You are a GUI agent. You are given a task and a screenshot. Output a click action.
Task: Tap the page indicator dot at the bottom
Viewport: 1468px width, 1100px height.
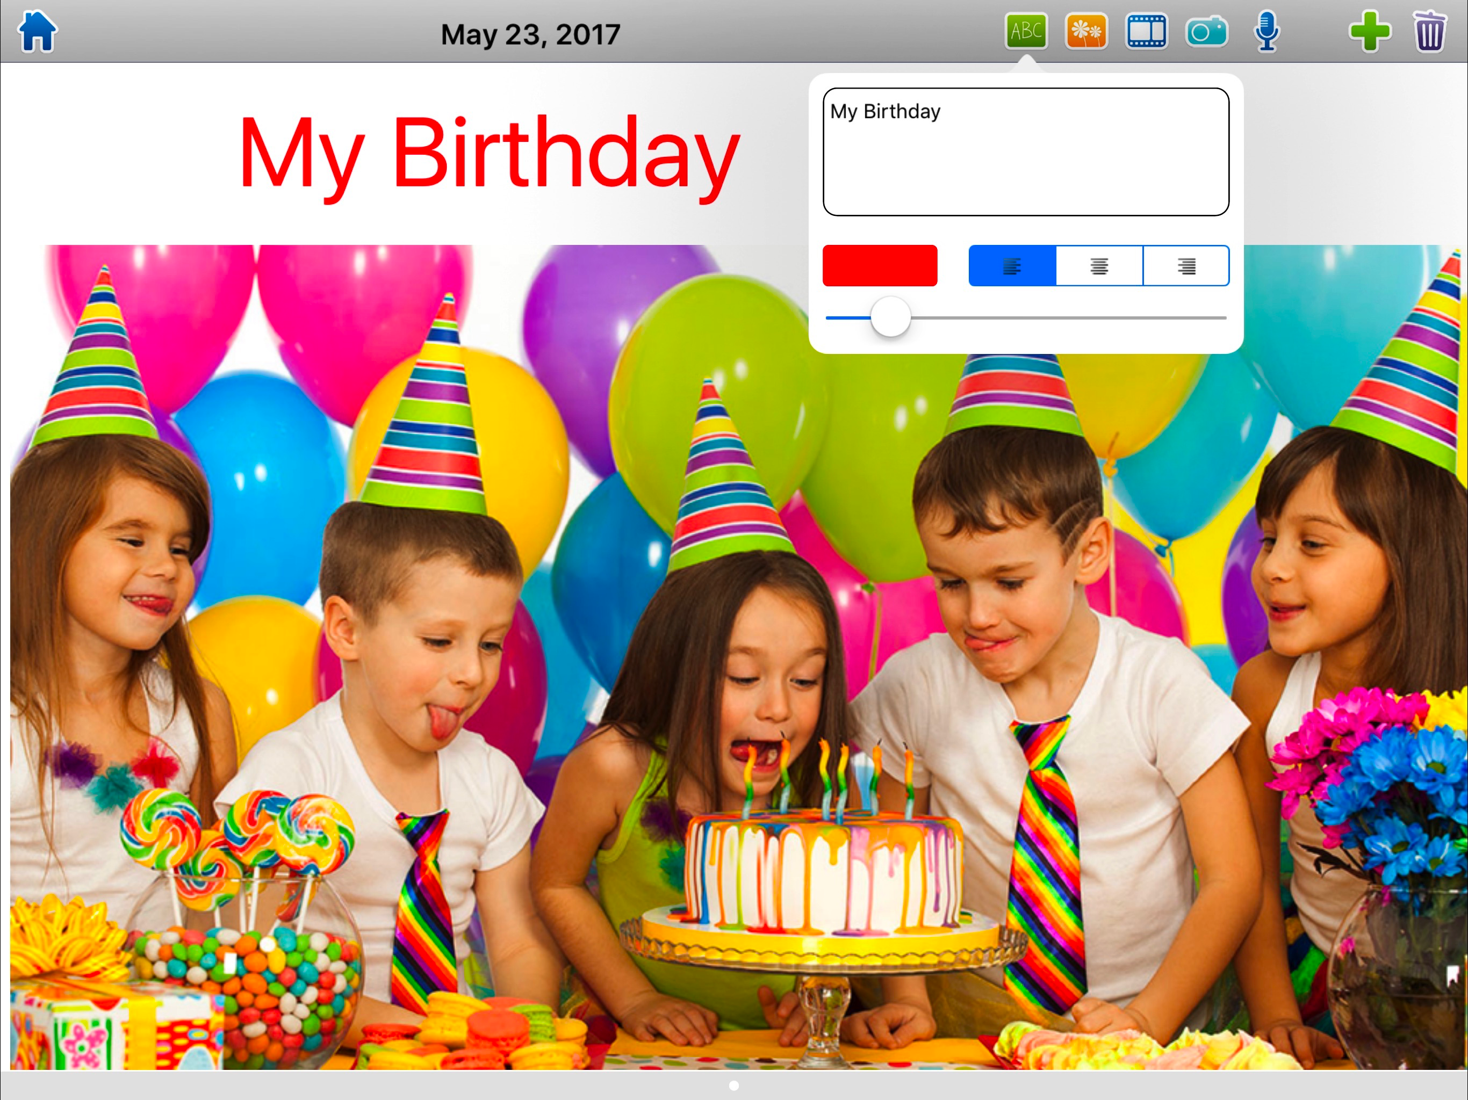point(733,1085)
